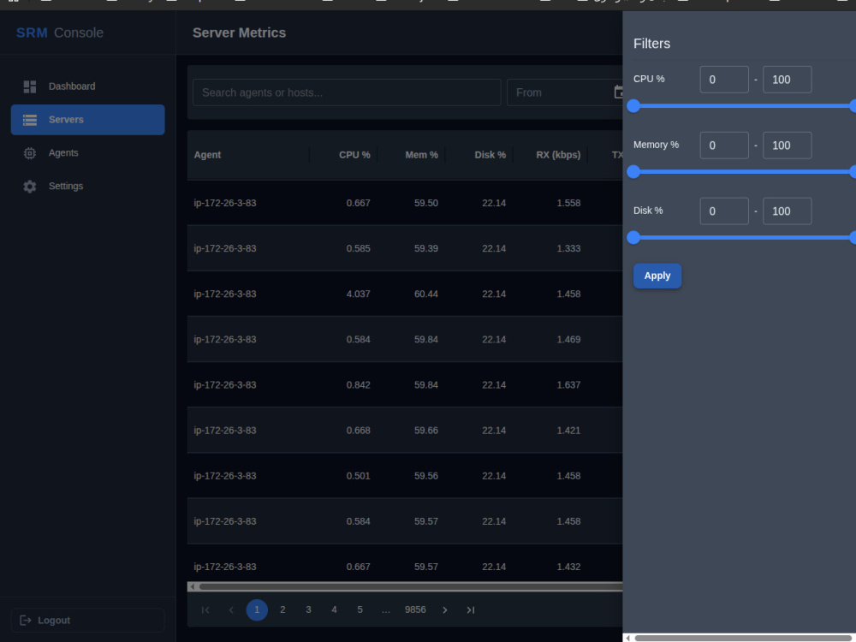
Task: Select Mem value 60.44
Action: pos(425,294)
